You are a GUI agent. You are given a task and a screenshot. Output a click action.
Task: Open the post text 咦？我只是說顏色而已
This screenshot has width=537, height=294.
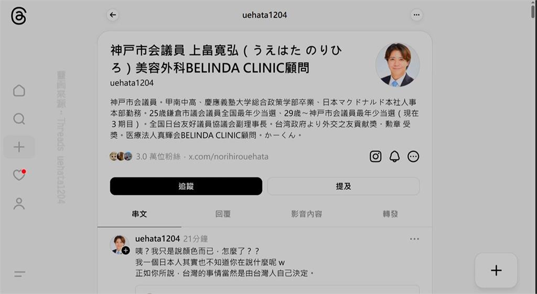tap(197, 251)
